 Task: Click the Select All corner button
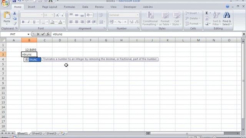3,40
